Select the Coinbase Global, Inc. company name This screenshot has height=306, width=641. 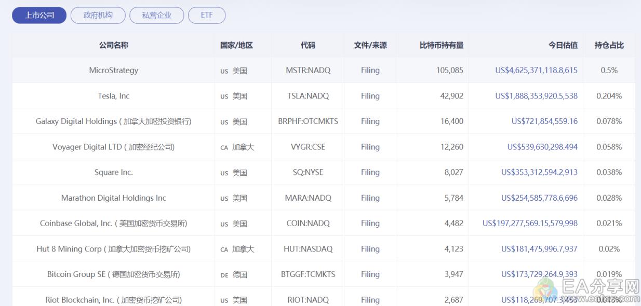click(114, 223)
